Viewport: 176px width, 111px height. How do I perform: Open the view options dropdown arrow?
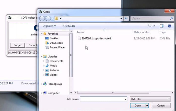pyautogui.click(x=154, y=26)
